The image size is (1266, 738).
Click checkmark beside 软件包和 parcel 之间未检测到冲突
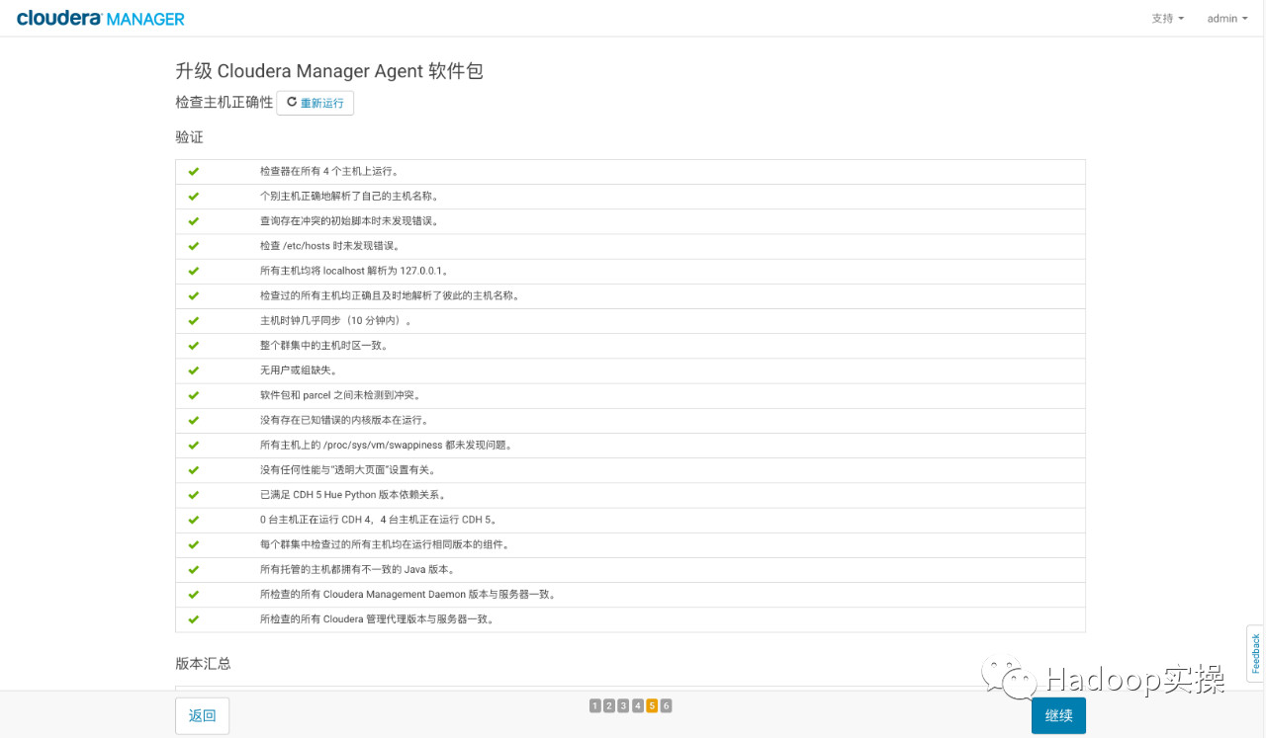coord(194,395)
